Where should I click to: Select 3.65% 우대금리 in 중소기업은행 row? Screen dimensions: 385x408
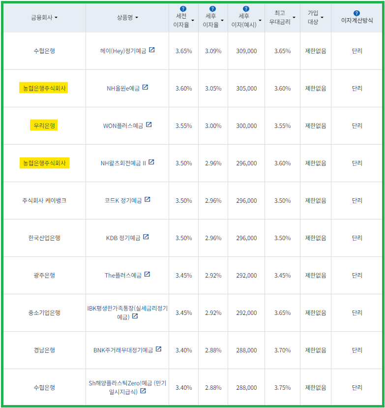(282, 313)
